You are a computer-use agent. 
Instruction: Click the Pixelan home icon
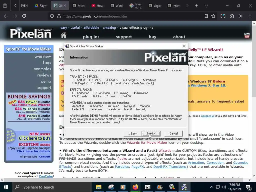tap(64, 35)
